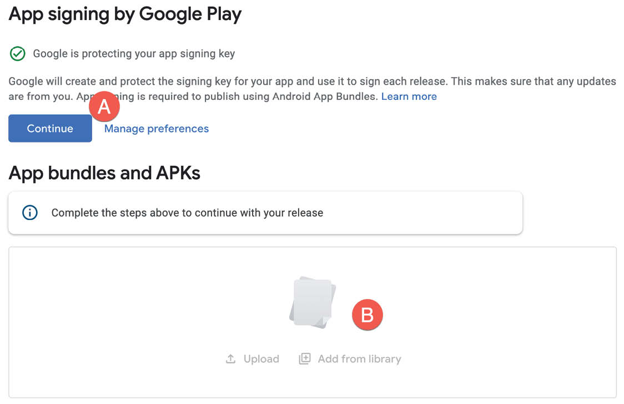Click the App signing by Google Play heading
Image resolution: width=624 pixels, height=404 pixels.
coord(125,15)
